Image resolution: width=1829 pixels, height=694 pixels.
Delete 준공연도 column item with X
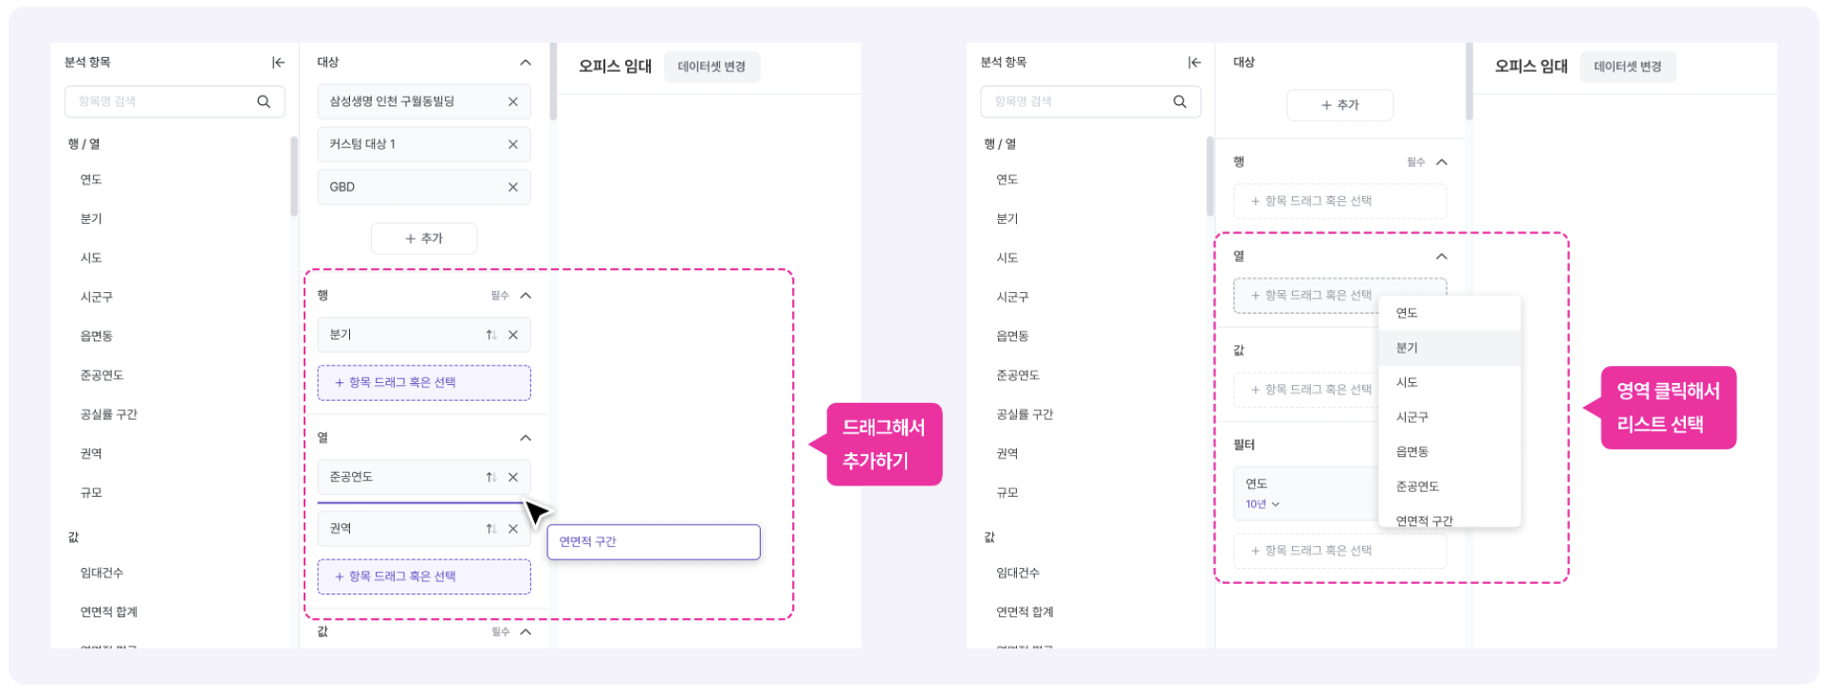513,477
